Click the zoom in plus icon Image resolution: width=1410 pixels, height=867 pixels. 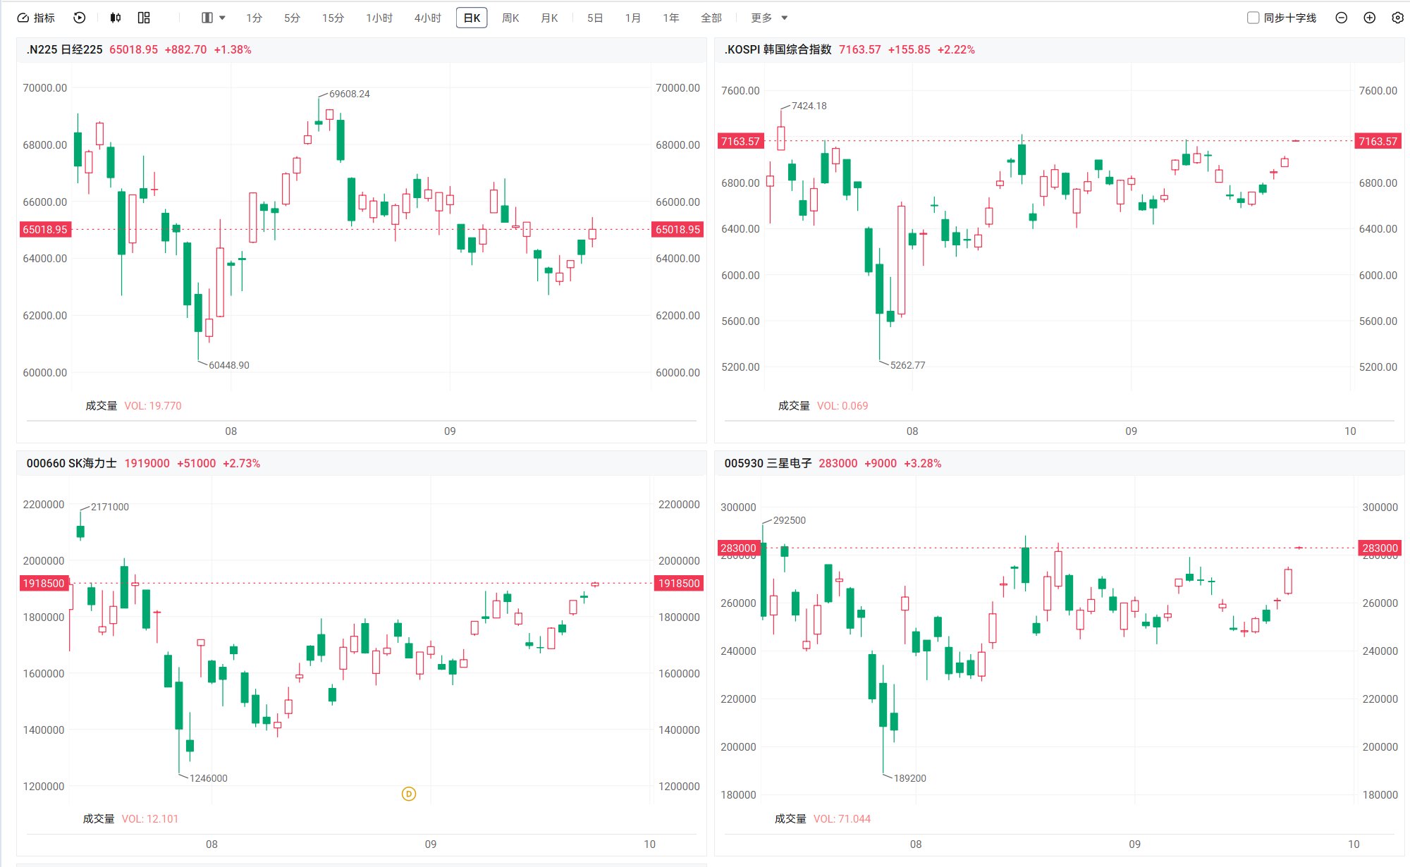point(1370,18)
